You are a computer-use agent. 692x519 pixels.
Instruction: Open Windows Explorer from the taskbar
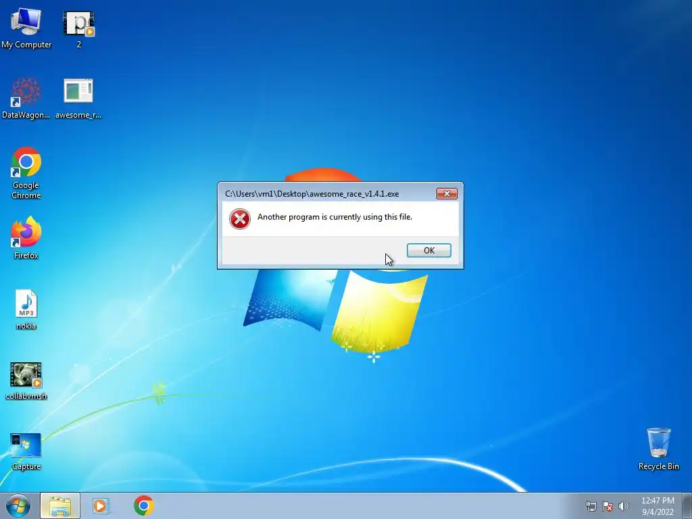[60, 505]
